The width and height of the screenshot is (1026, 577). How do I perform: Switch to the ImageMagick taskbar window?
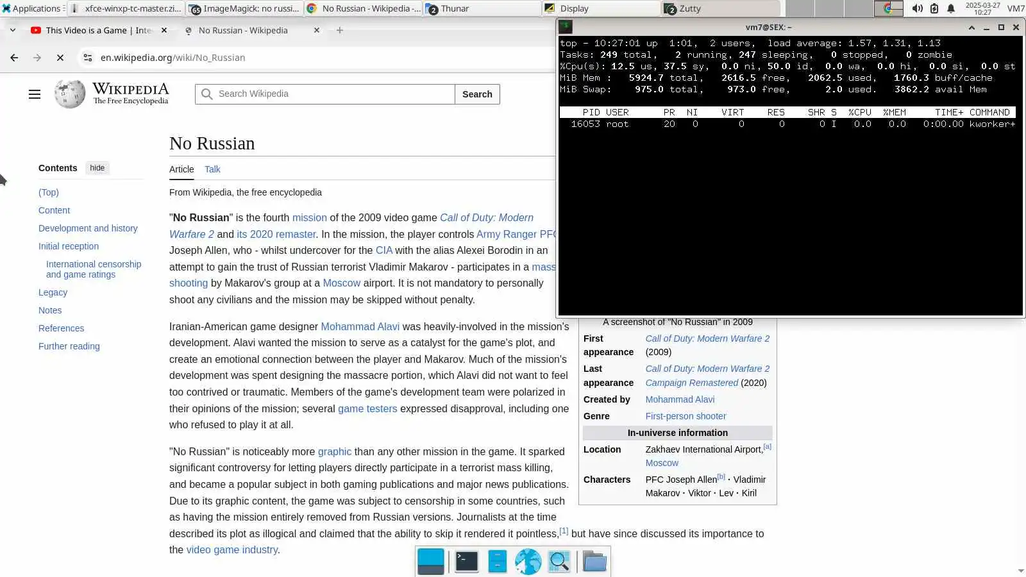pos(245,8)
